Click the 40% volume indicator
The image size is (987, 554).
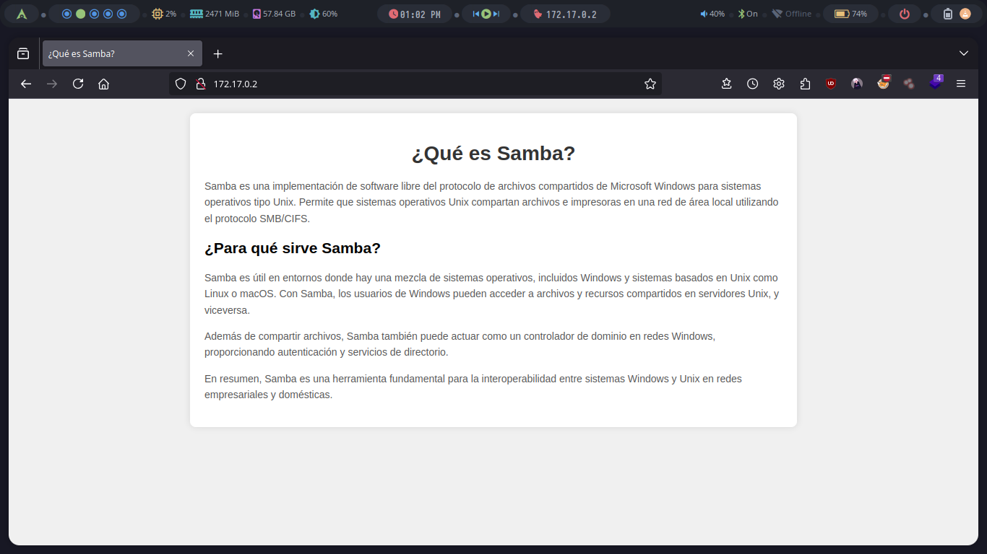[x=712, y=14]
